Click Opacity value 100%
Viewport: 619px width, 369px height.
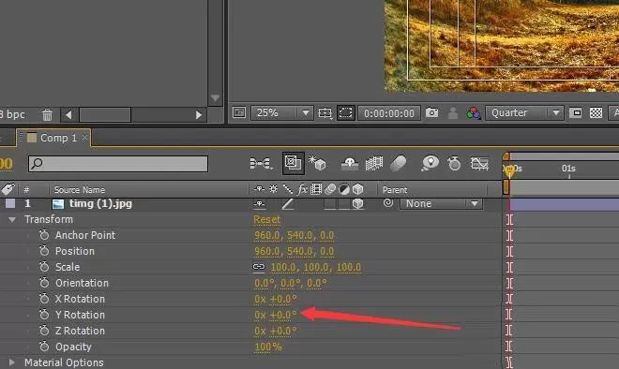coord(268,347)
